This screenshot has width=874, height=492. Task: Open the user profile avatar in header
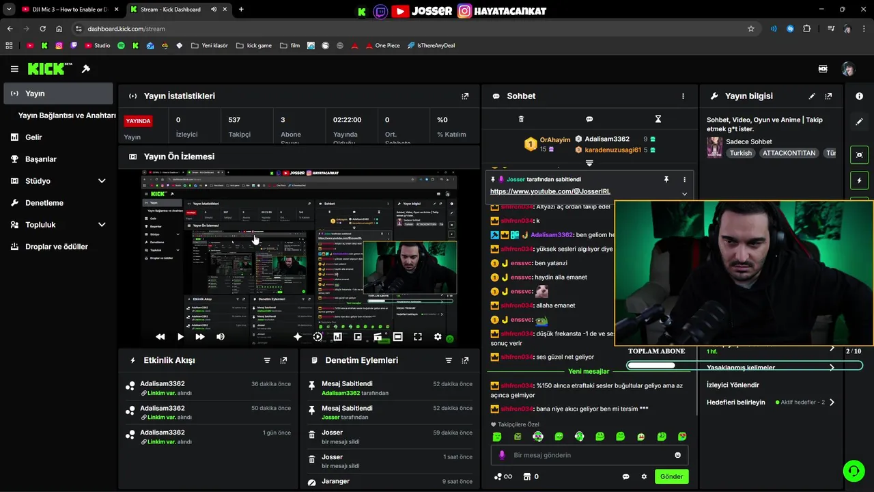pyautogui.click(x=848, y=69)
